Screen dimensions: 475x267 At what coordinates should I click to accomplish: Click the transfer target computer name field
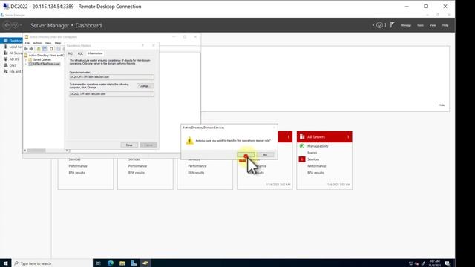coord(111,94)
